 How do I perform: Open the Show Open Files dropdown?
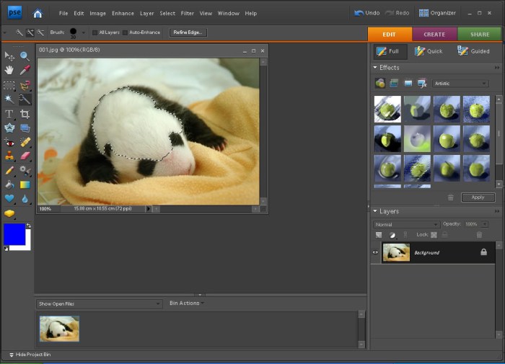[x=100, y=303]
